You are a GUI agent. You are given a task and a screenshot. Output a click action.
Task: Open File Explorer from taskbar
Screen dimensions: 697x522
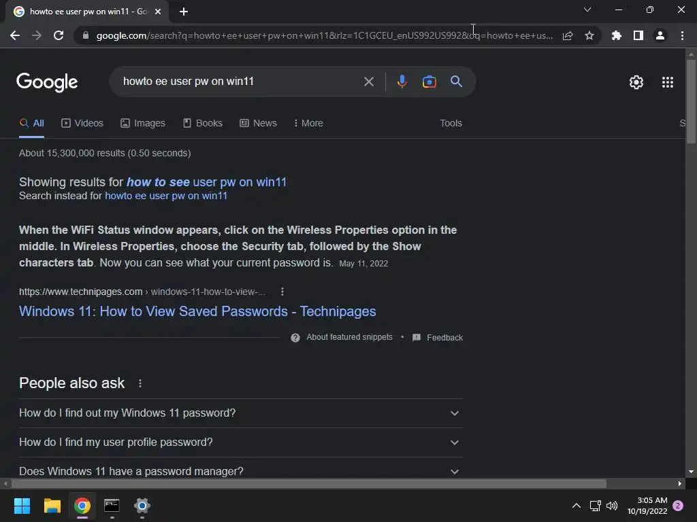coord(52,506)
